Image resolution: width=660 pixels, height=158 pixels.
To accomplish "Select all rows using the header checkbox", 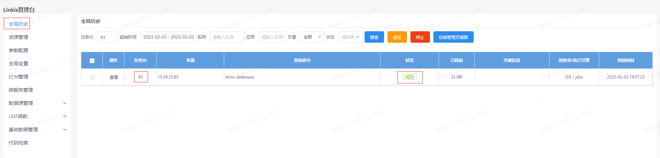I will coord(92,61).
